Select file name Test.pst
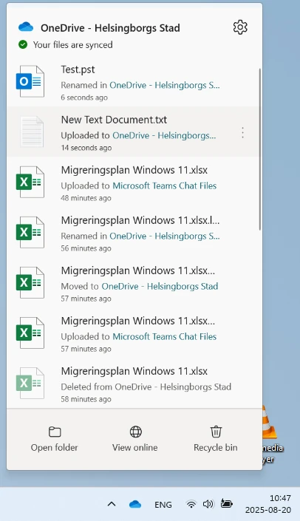Screen dimensions: 300x521 78,69
